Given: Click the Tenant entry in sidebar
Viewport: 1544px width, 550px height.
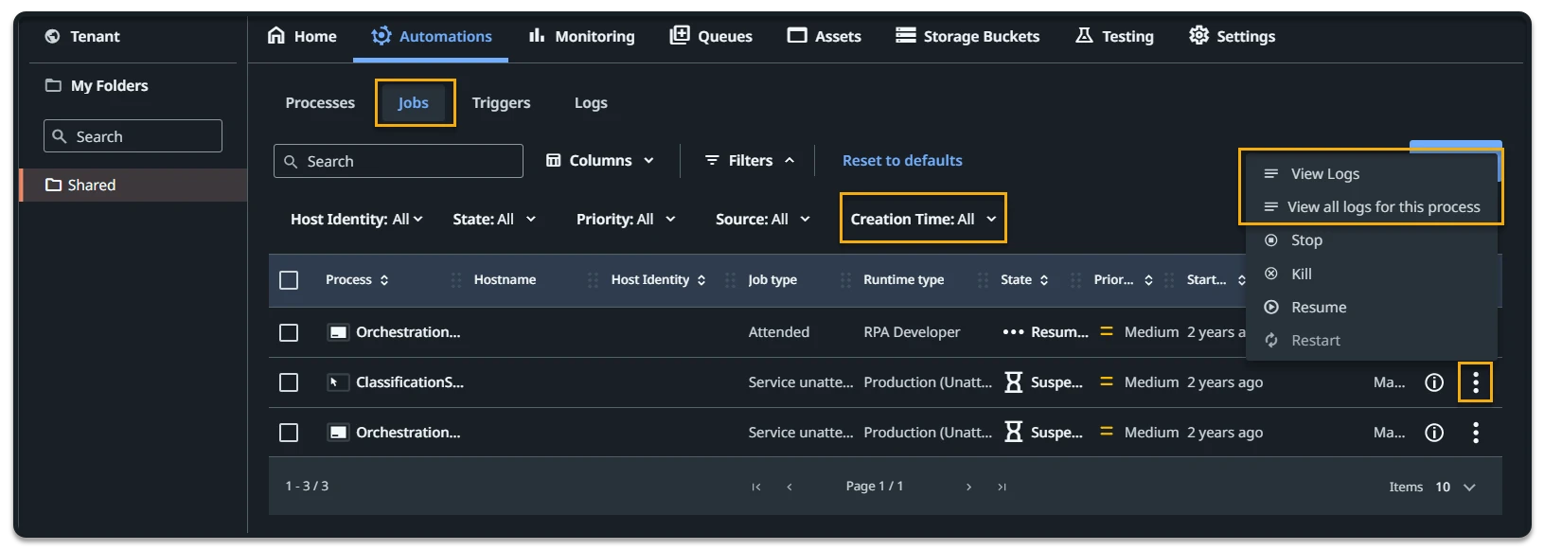Looking at the screenshot, I should (x=82, y=36).
